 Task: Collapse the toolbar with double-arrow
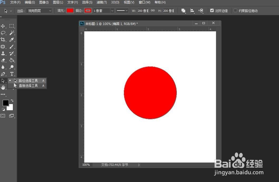(1, 16)
